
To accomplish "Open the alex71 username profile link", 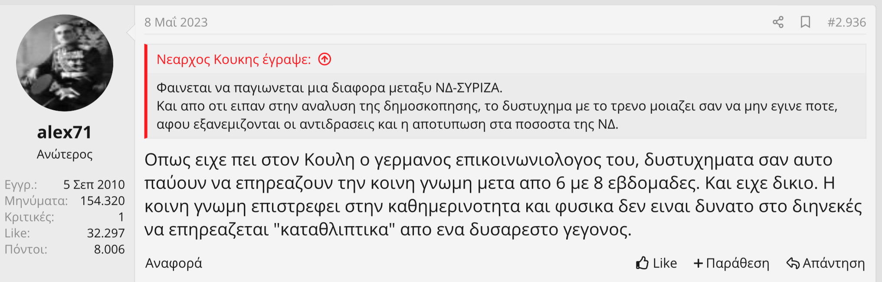I will [65, 132].
